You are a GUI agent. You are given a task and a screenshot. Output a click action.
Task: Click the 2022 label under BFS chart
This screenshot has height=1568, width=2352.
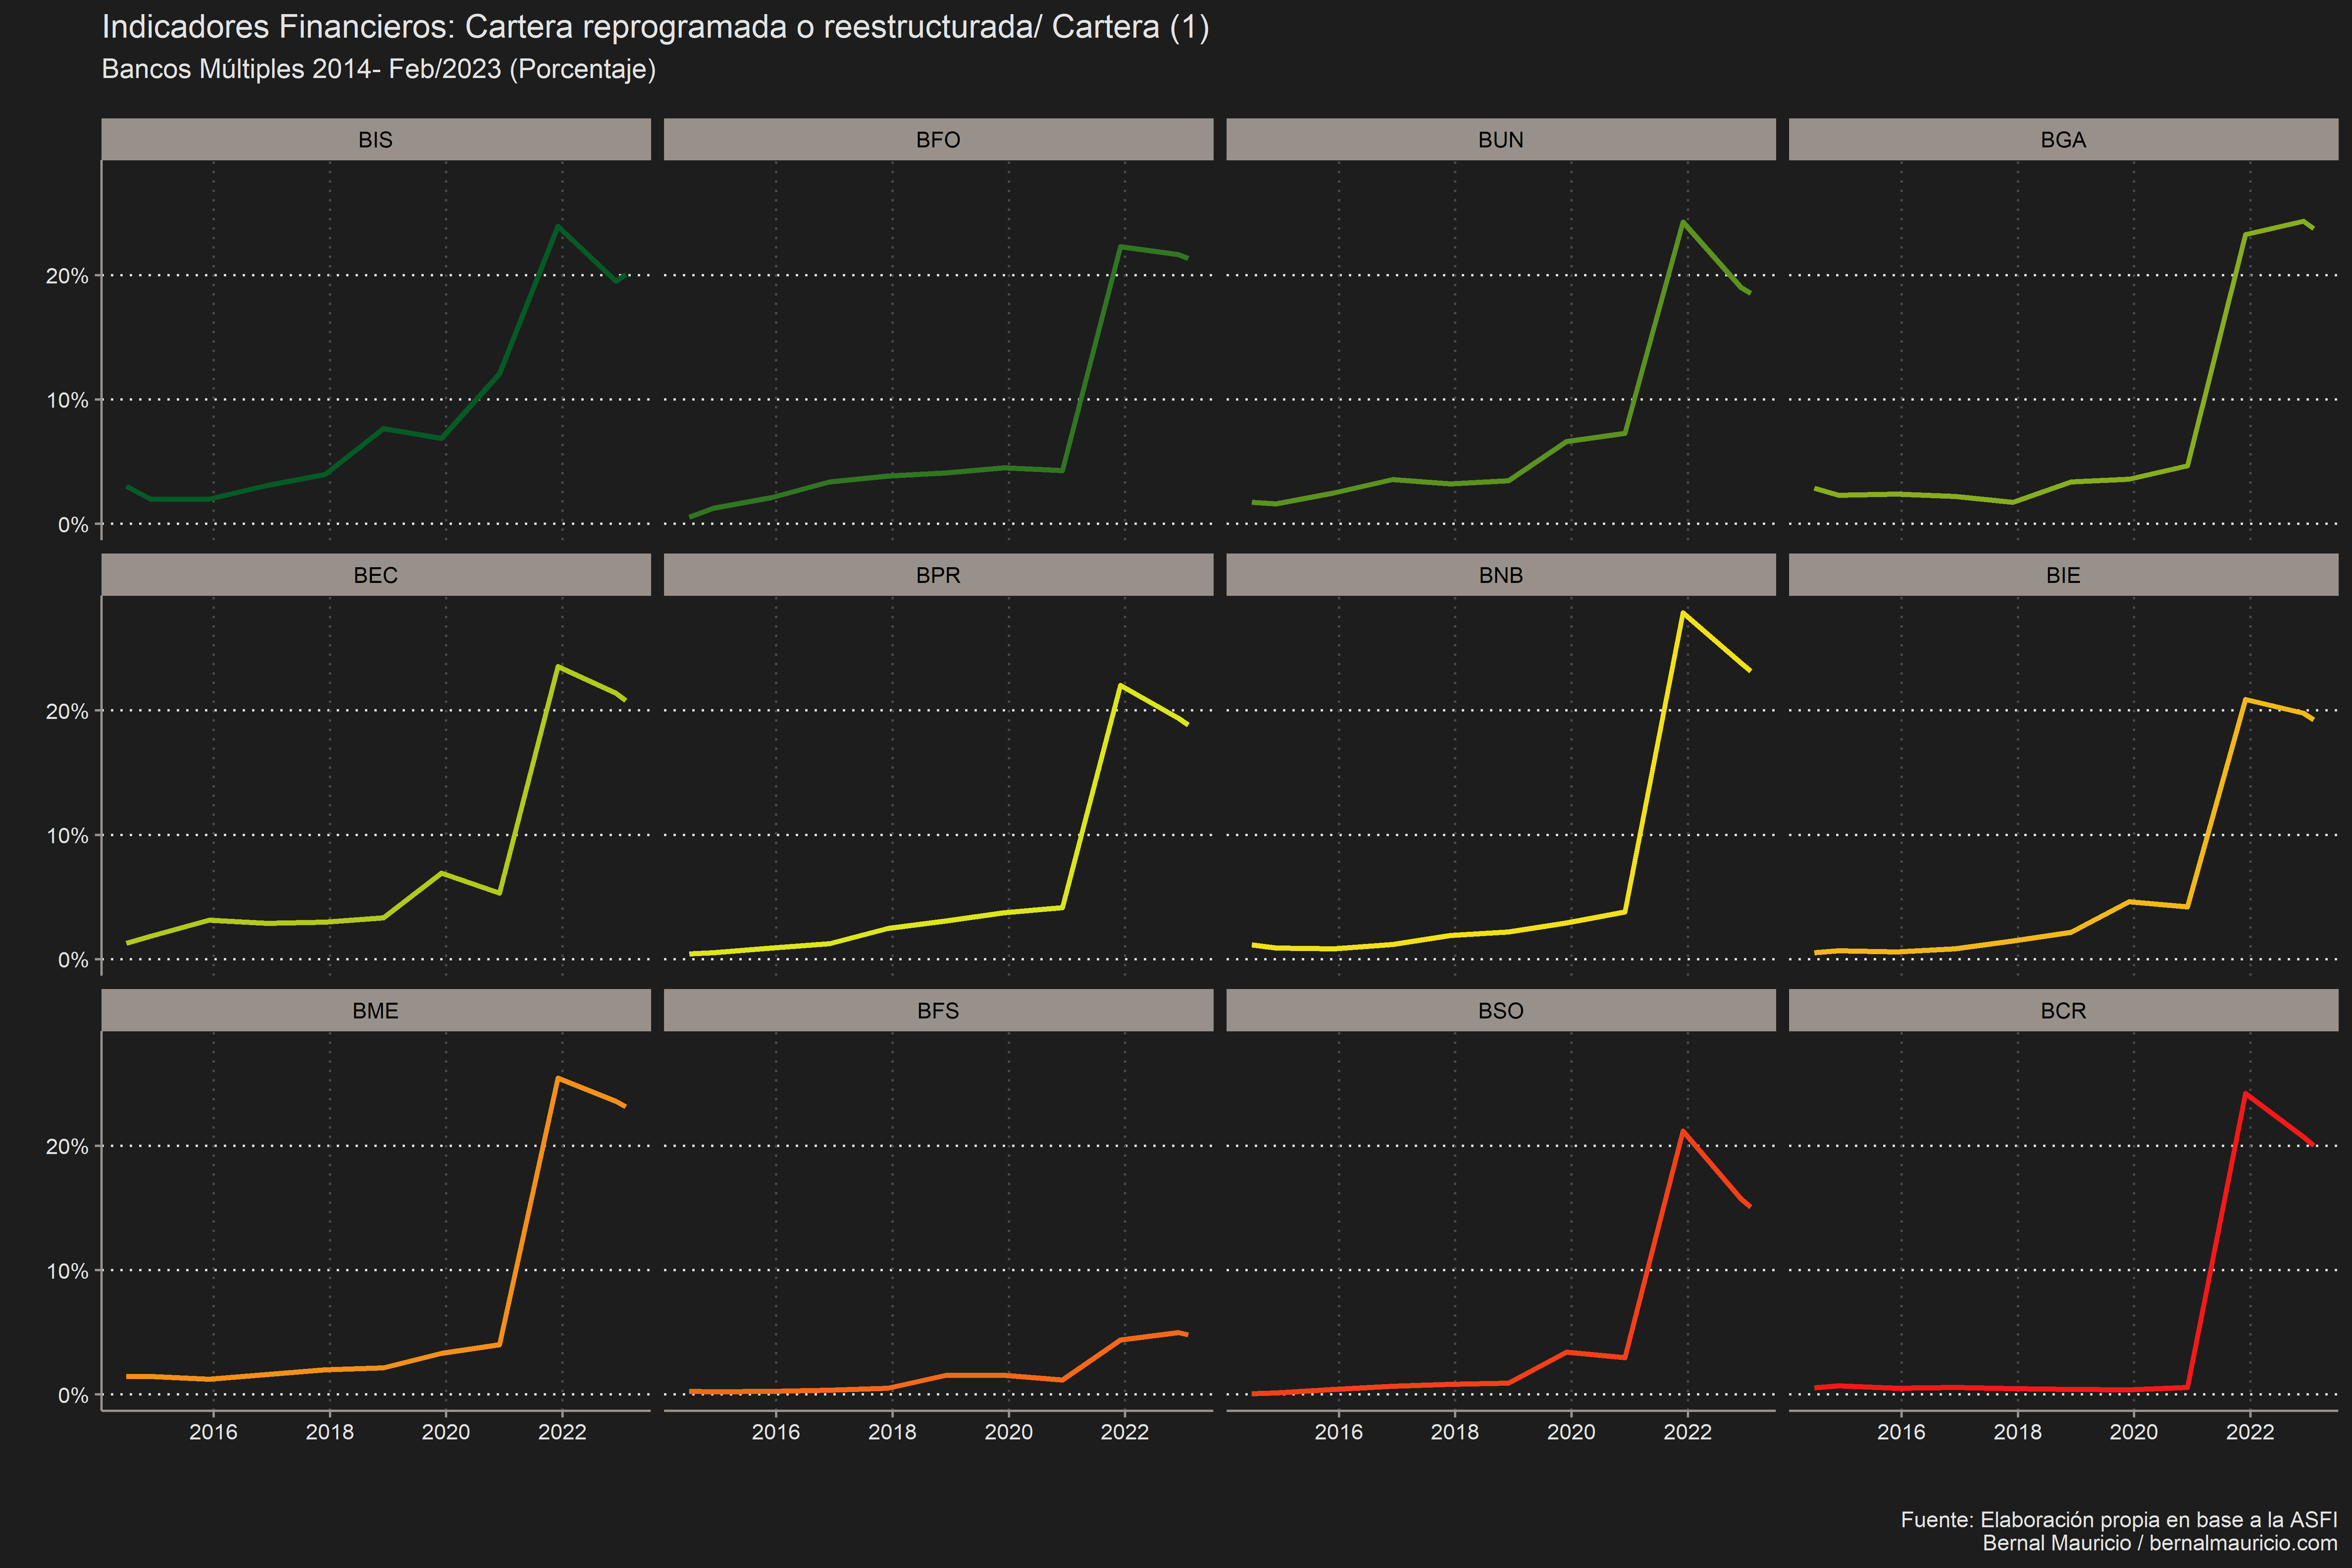[1125, 1432]
